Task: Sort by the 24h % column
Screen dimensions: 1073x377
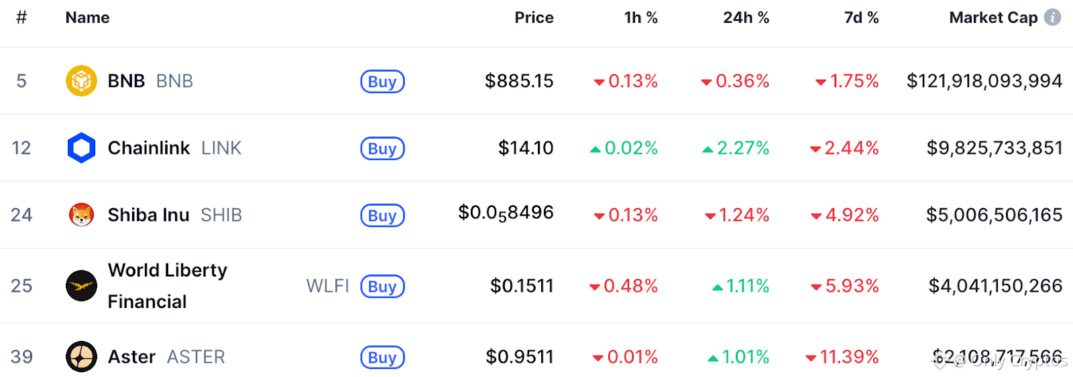Action: click(x=746, y=17)
